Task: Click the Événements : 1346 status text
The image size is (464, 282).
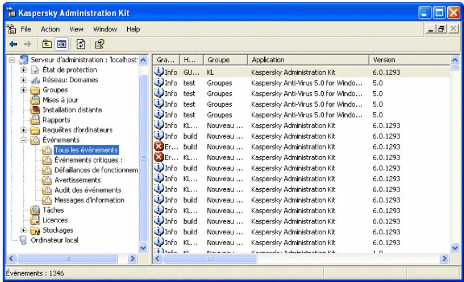Action: 35,273
